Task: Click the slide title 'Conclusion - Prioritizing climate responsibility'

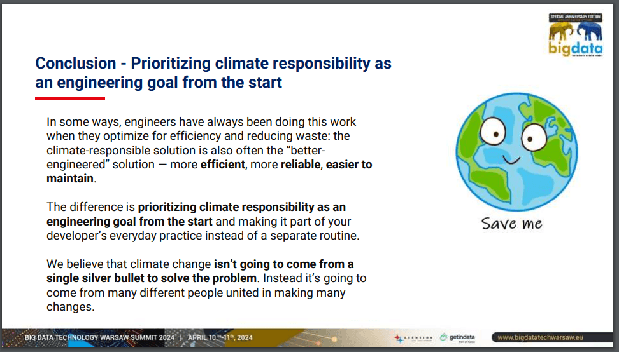Action: [213, 72]
